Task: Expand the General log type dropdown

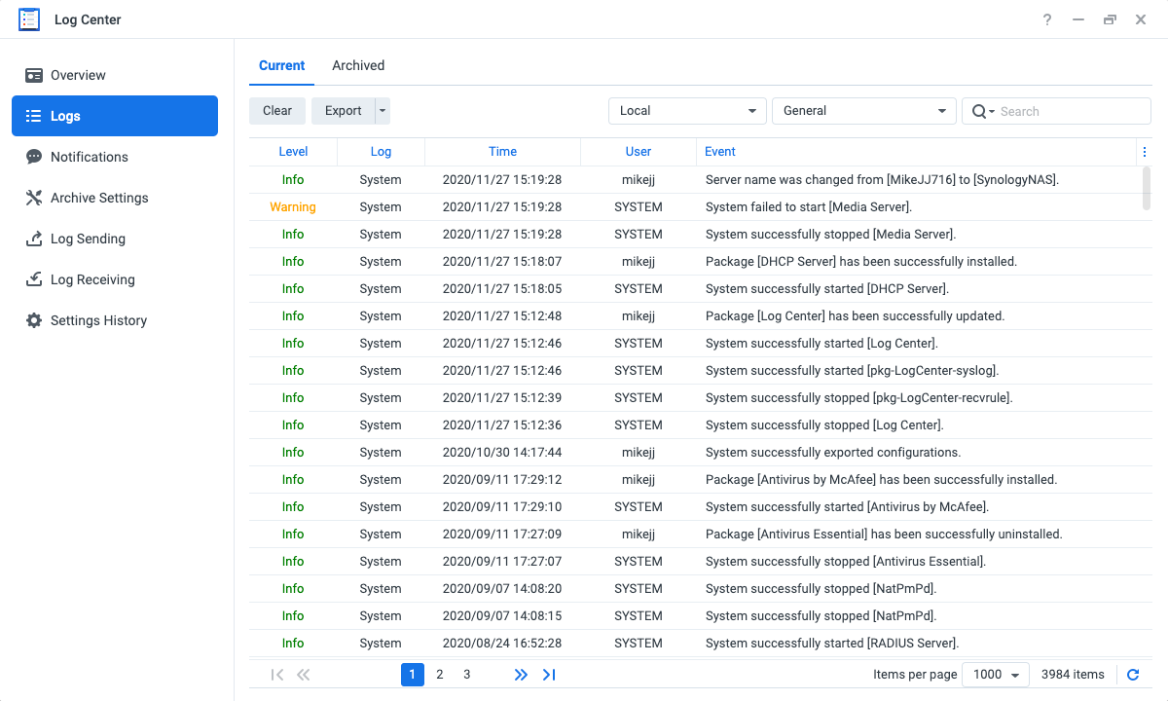Action: 864,111
